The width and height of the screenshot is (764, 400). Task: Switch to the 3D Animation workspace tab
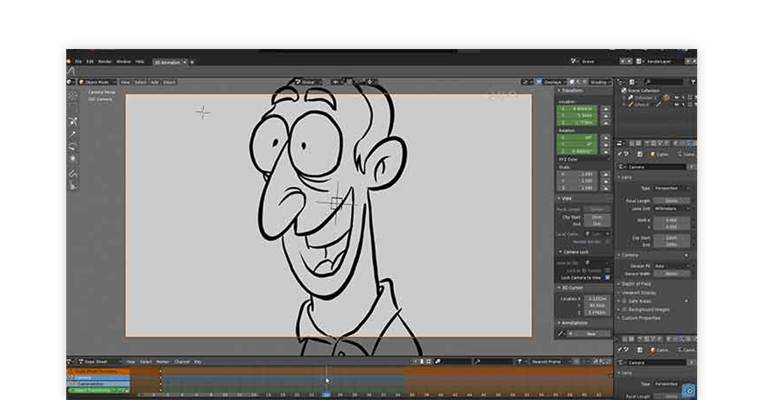tap(166, 62)
